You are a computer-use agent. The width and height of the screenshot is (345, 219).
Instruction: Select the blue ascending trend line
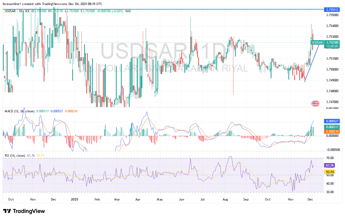click(x=314, y=63)
